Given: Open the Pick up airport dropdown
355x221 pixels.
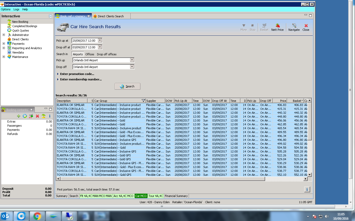Looking at the screenshot, I should [132, 60].
